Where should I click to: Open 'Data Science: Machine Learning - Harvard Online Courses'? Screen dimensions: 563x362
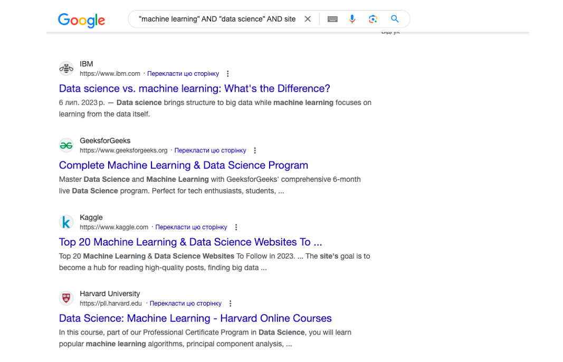(x=195, y=318)
